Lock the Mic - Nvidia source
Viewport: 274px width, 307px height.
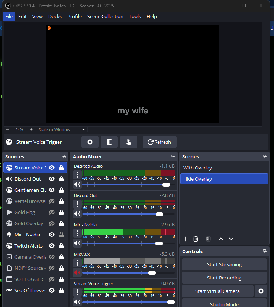point(61,235)
